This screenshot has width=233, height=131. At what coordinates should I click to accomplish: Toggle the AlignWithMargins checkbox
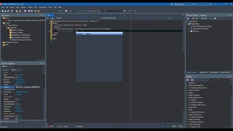tap(17, 78)
